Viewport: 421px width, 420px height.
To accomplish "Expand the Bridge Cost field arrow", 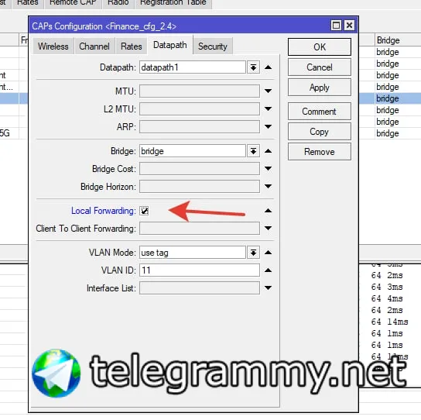I will [x=268, y=169].
